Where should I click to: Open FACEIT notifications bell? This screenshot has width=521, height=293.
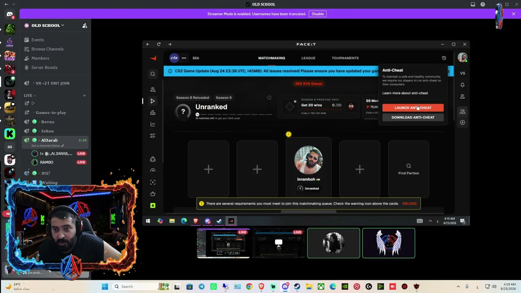pyautogui.click(x=462, y=85)
